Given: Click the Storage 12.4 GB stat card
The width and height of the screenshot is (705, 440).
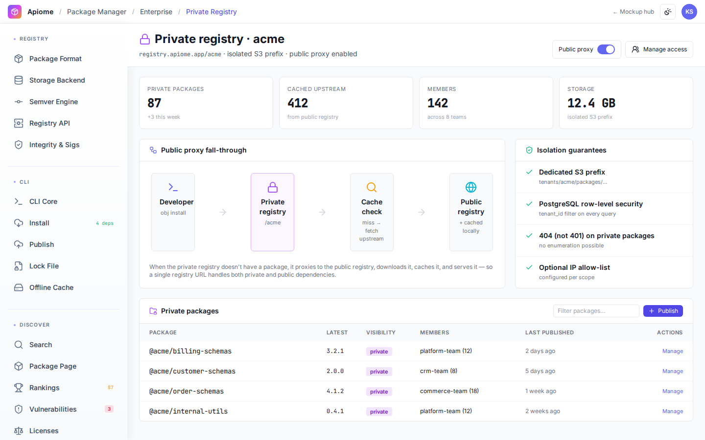Looking at the screenshot, I should [626, 103].
